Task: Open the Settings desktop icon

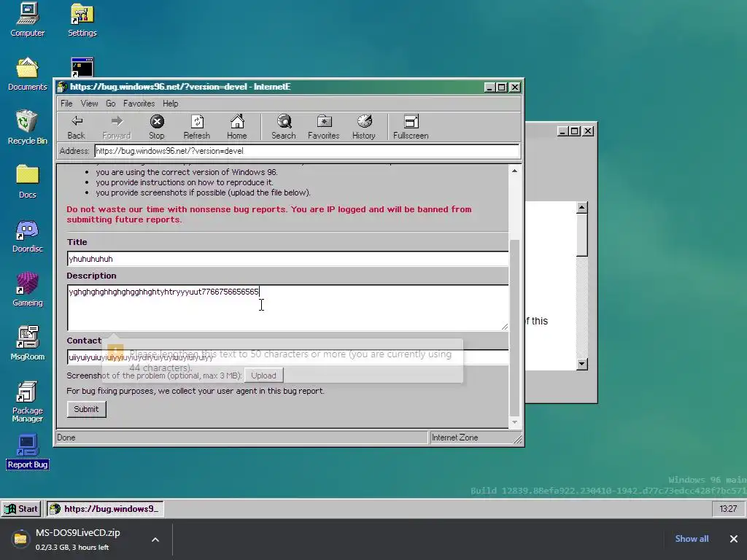Action: tap(82, 20)
